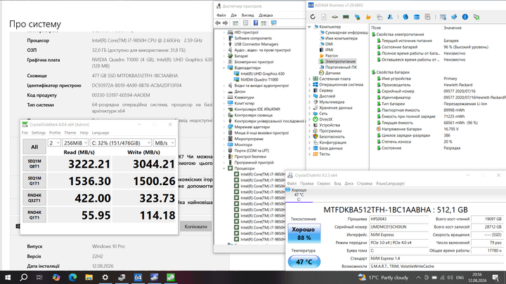The height and width of the screenshot is (284, 506).
Task: Click the Refresh icon in AIDA64 toolbar
Action: [x=313, y=17]
